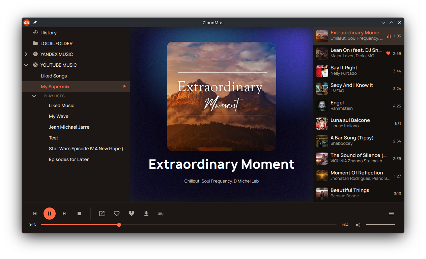This screenshot has height=259, width=426.
Task: Select the LOCAL FOLDER entry
Action: [76, 43]
